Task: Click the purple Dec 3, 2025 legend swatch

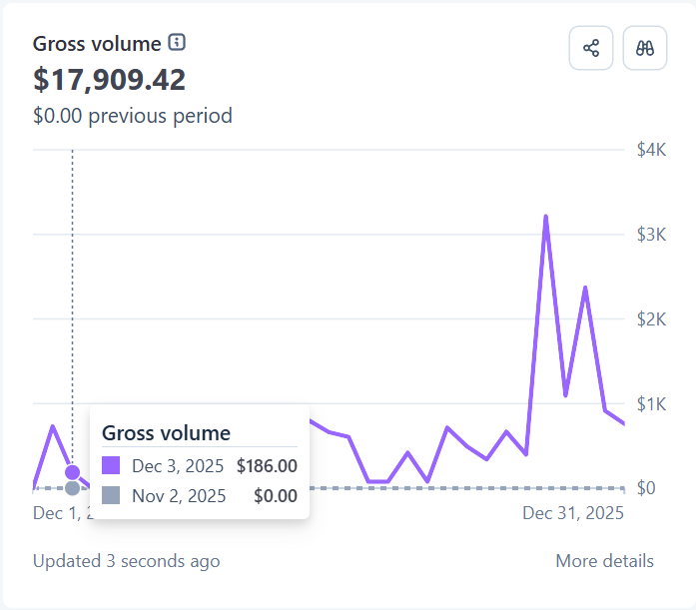Action: tap(111, 465)
